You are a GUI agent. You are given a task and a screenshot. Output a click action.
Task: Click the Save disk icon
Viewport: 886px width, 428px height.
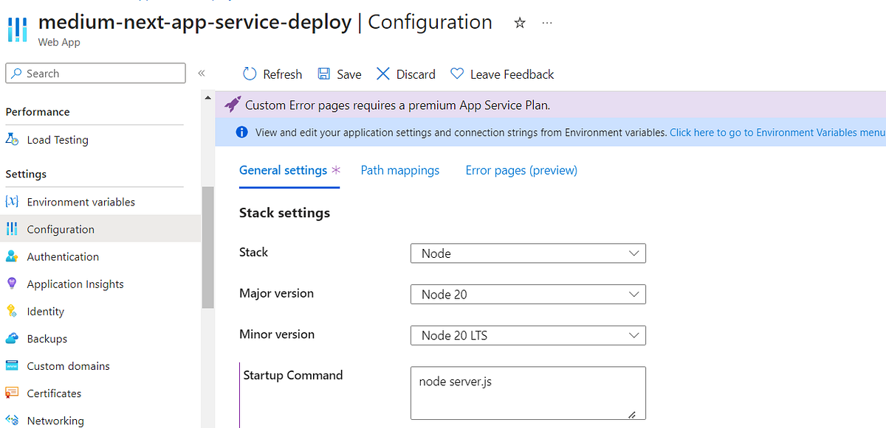pyautogui.click(x=323, y=74)
